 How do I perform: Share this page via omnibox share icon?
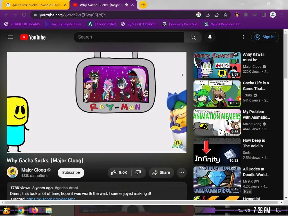(x=216, y=15)
